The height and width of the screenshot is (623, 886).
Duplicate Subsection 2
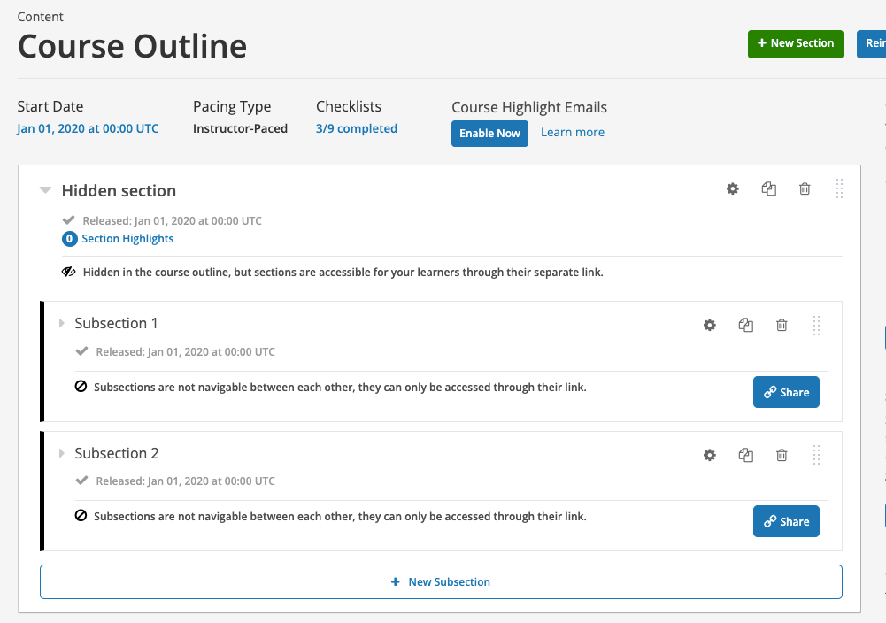coord(746,455)
